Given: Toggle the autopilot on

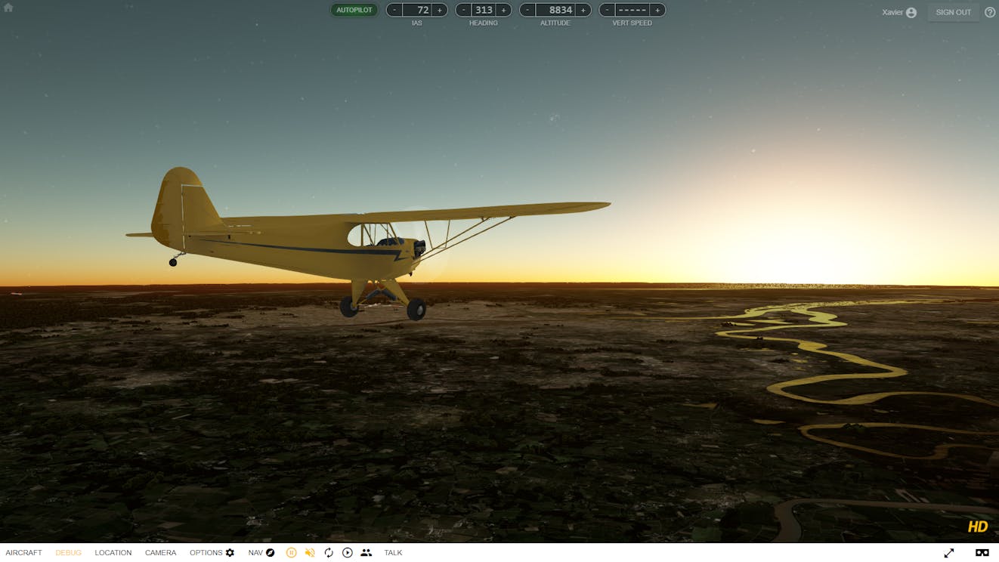Looking at the screenshot, I should click(x=354, y=10).
